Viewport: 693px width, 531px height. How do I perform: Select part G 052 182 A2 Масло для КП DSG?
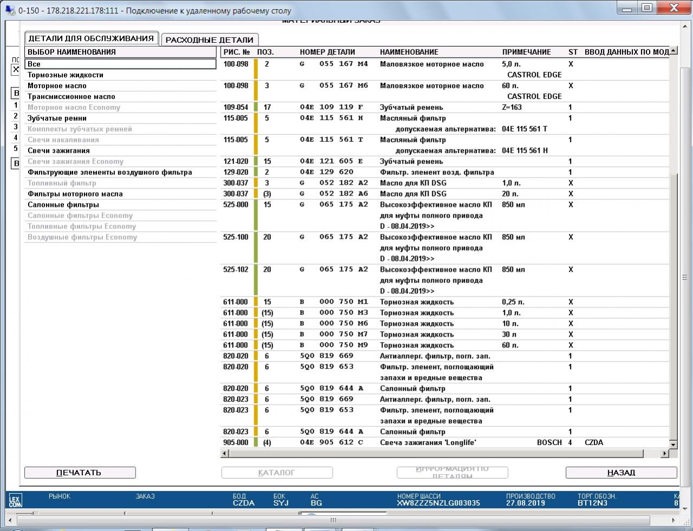click(x=445, y=183)
